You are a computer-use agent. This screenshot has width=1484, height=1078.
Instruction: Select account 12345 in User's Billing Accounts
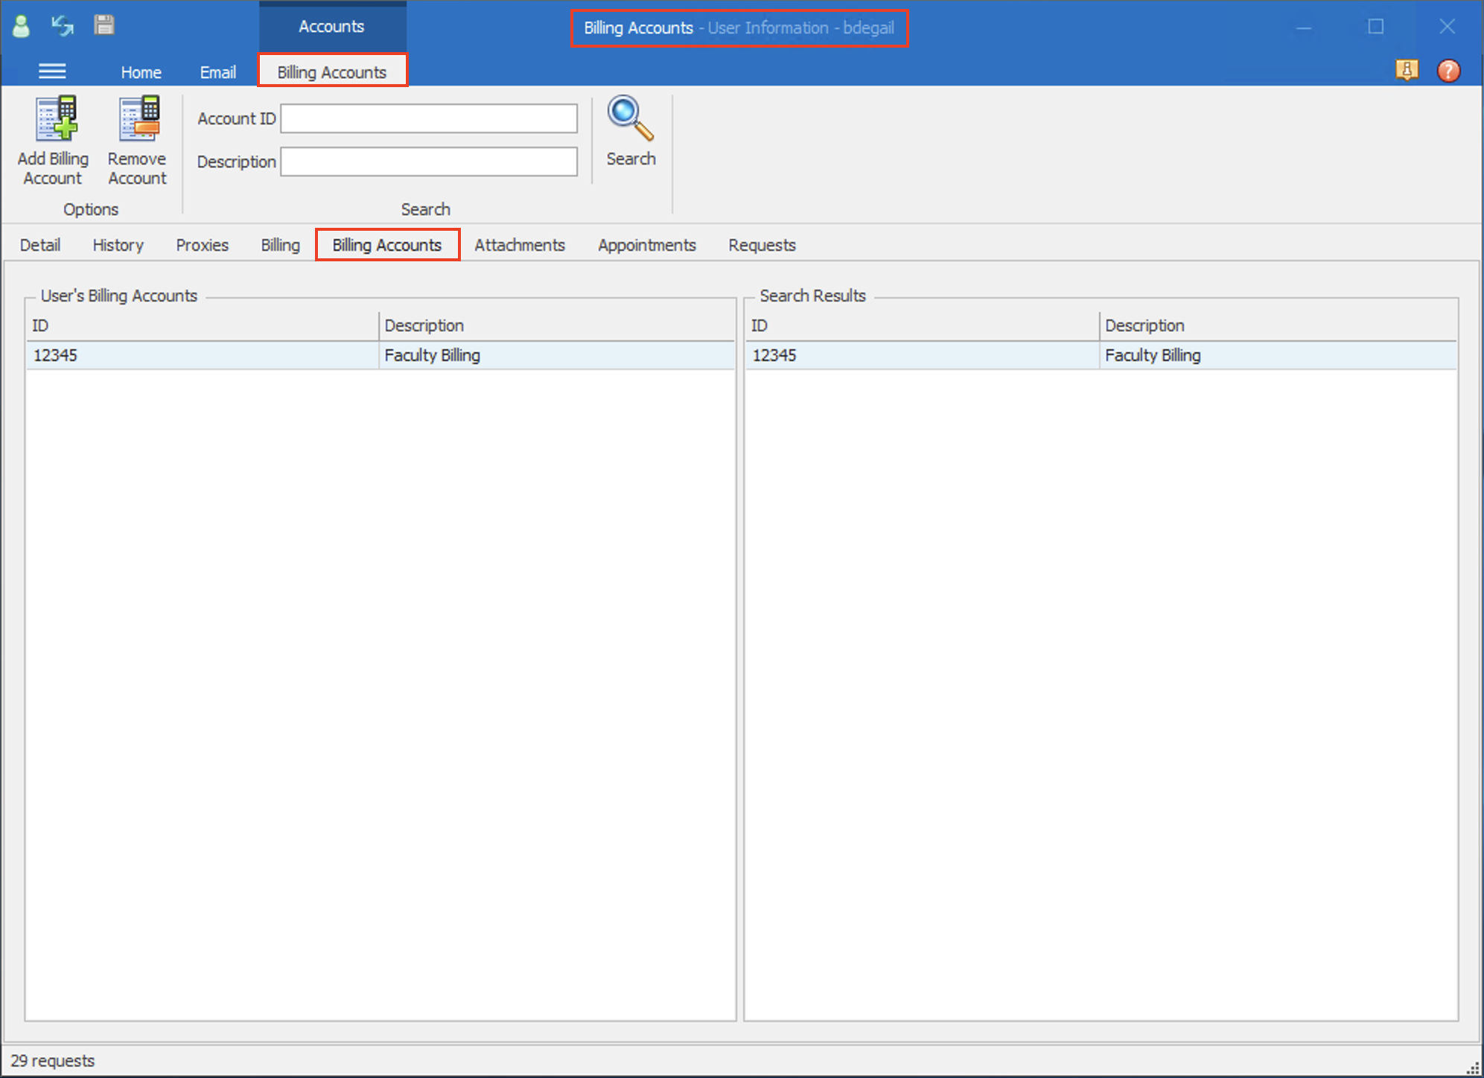click(201, 355)
